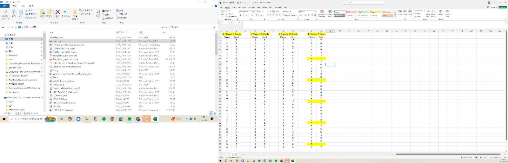508x163 pixels.
Task: Click the Properties checkmark icon in File Explorer
Action: coord(97,12)
